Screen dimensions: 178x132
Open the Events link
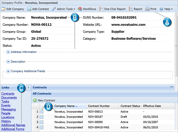click(6, 105)
